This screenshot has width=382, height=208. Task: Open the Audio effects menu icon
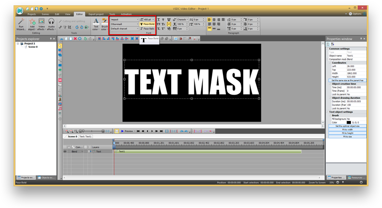tap(51, 24)
